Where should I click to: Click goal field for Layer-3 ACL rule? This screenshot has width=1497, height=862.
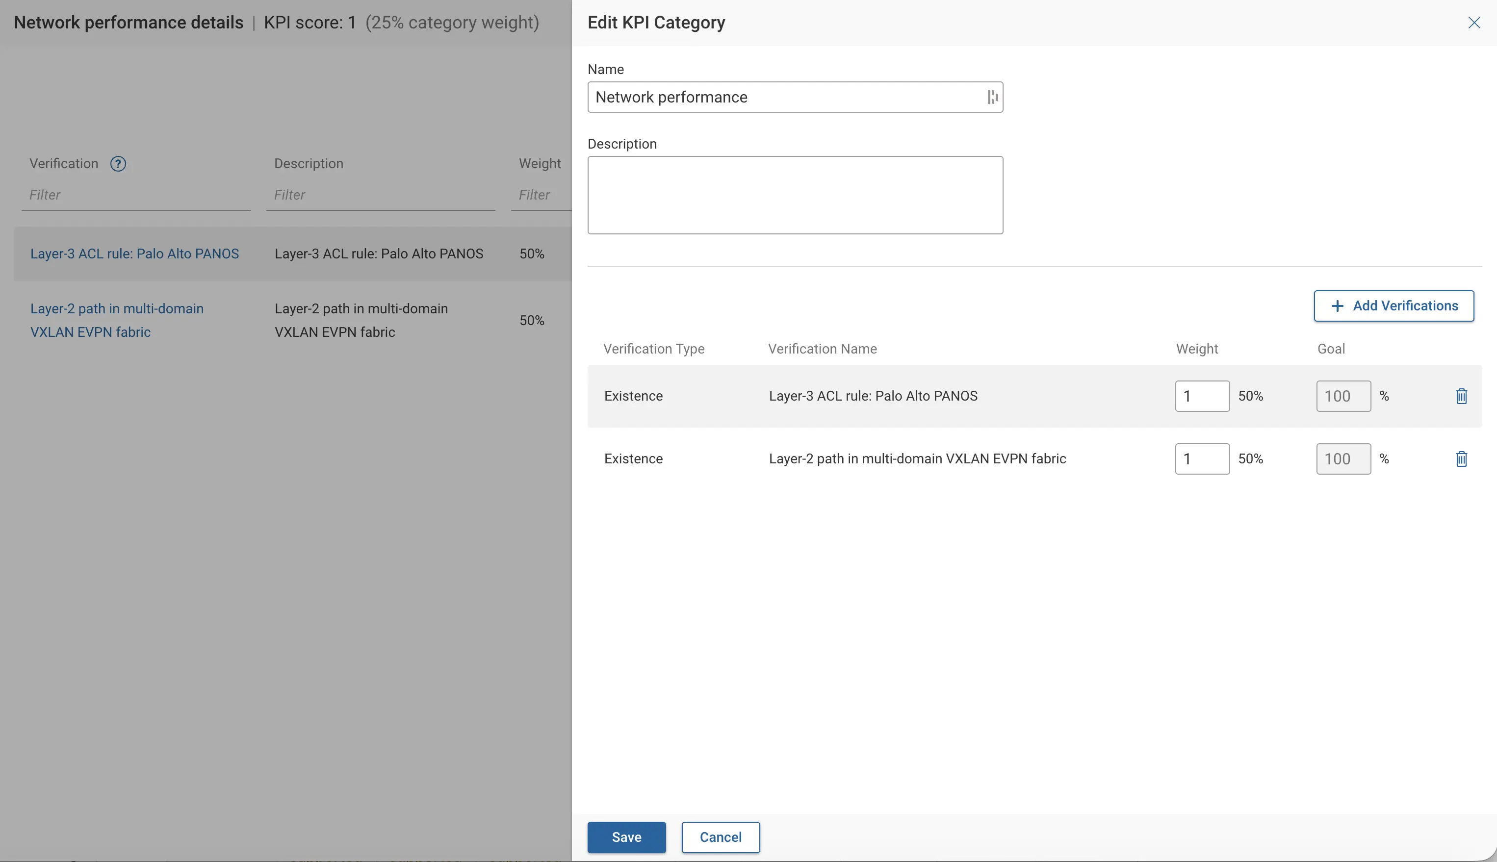click(x=1343, y=396)
